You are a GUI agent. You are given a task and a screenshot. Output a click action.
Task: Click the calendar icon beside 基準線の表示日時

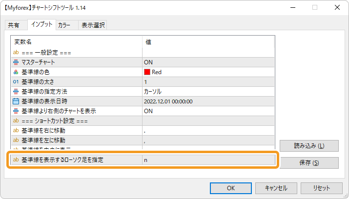tap(16, 101)
